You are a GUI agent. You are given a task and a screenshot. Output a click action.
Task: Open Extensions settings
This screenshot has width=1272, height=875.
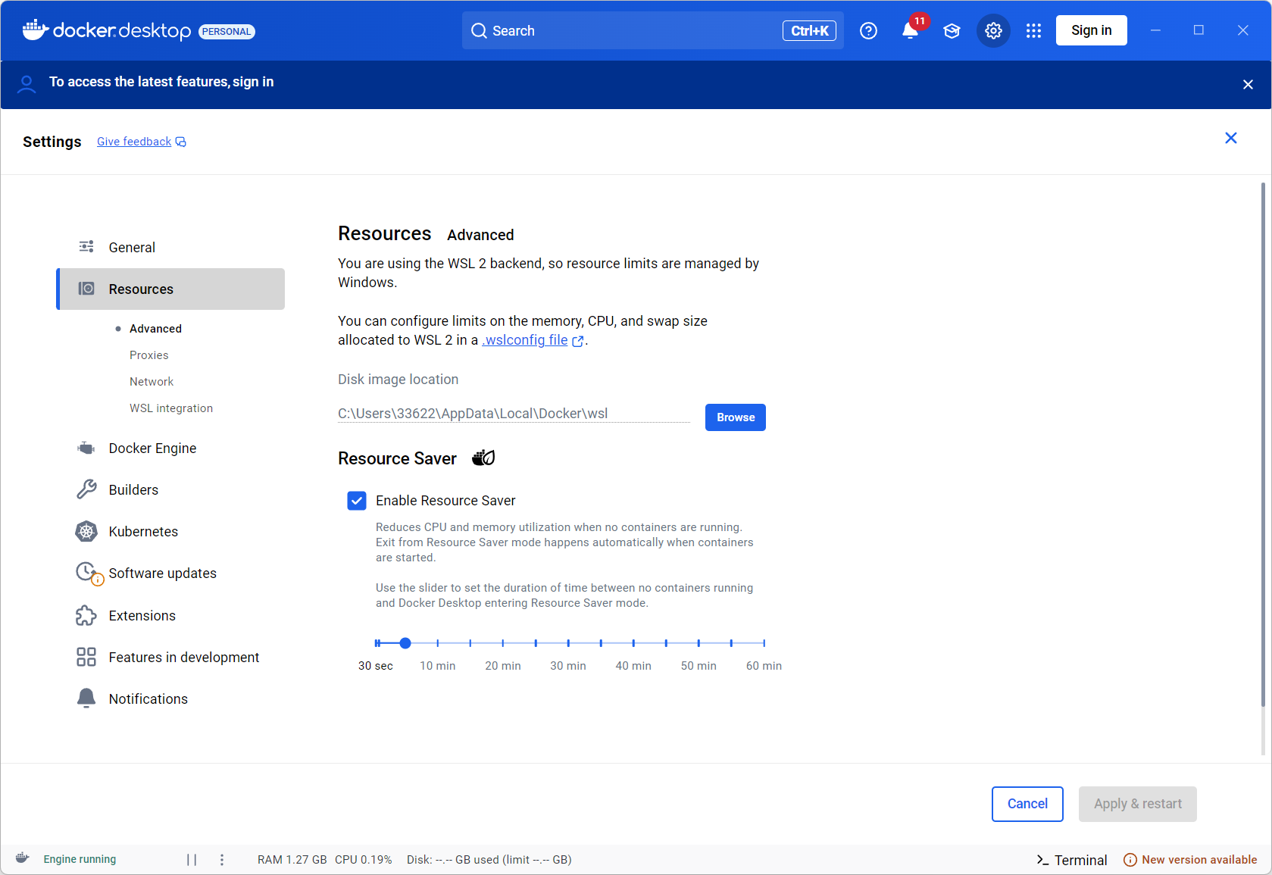170,615
